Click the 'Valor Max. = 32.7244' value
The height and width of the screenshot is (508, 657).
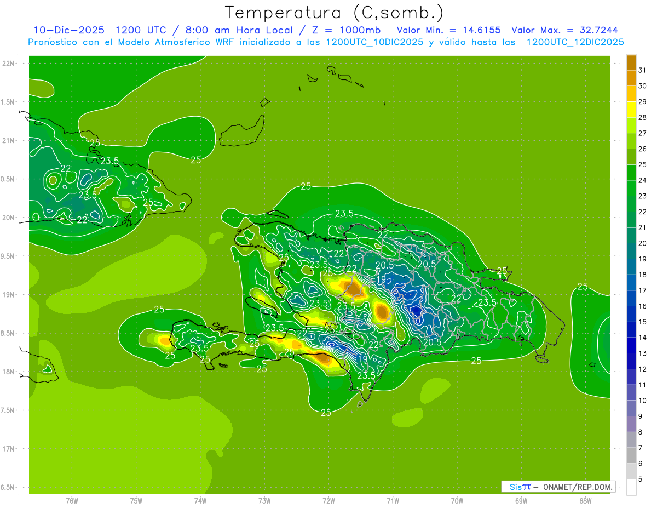565,30
